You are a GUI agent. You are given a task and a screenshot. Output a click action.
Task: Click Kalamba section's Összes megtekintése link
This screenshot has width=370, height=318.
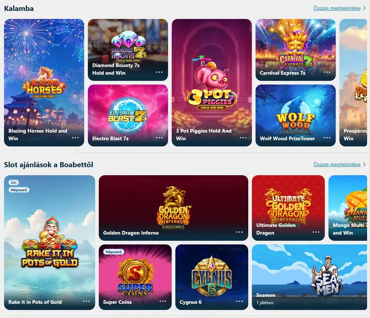pyautogui.click(x=337, y=8)
